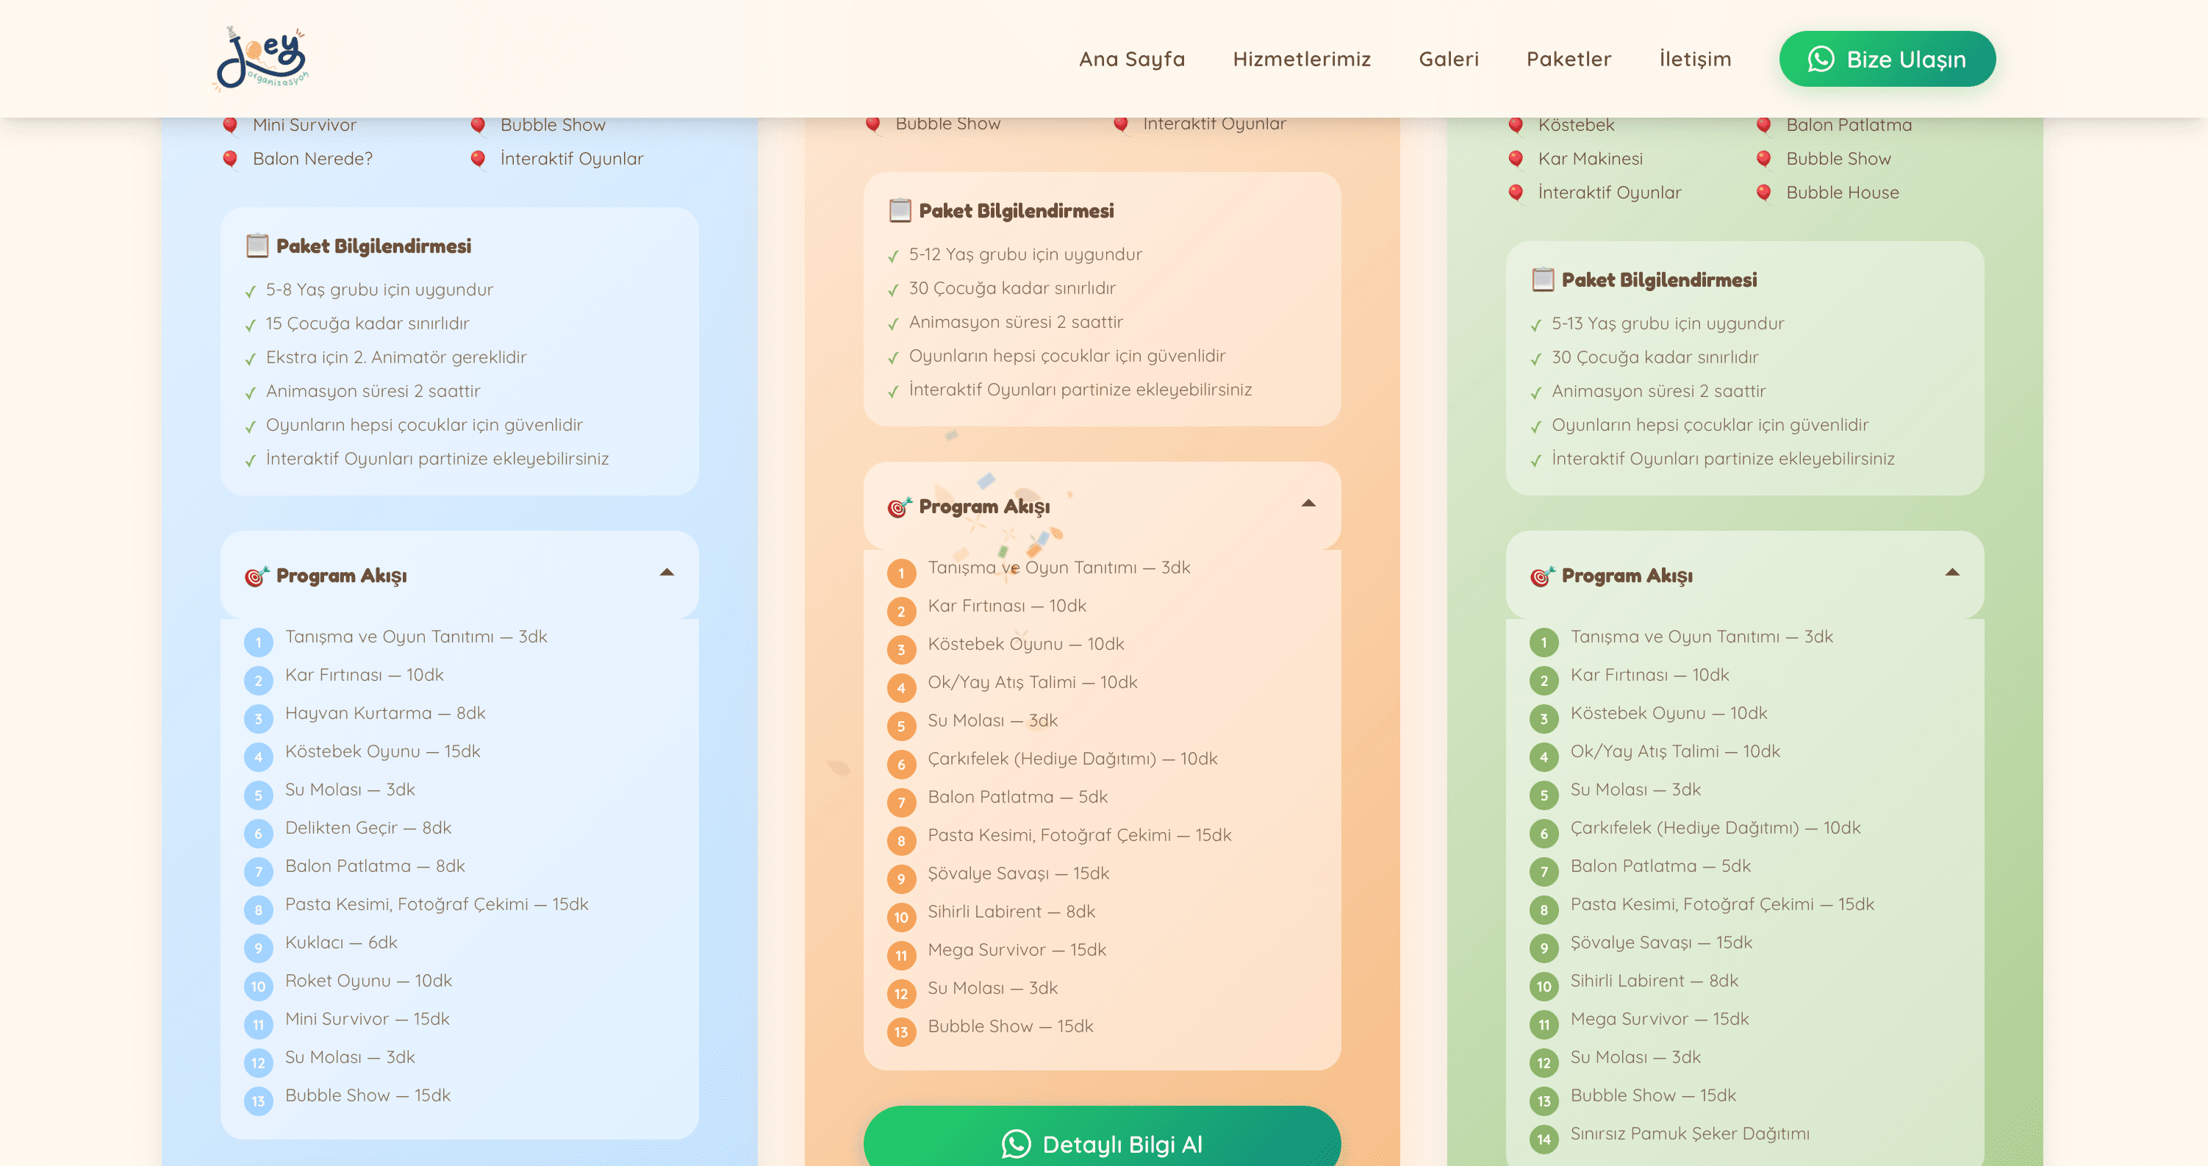
Task: Click checkmark beside 5-8 Yaş grubu için uygundur
Action: click(251, 291)
